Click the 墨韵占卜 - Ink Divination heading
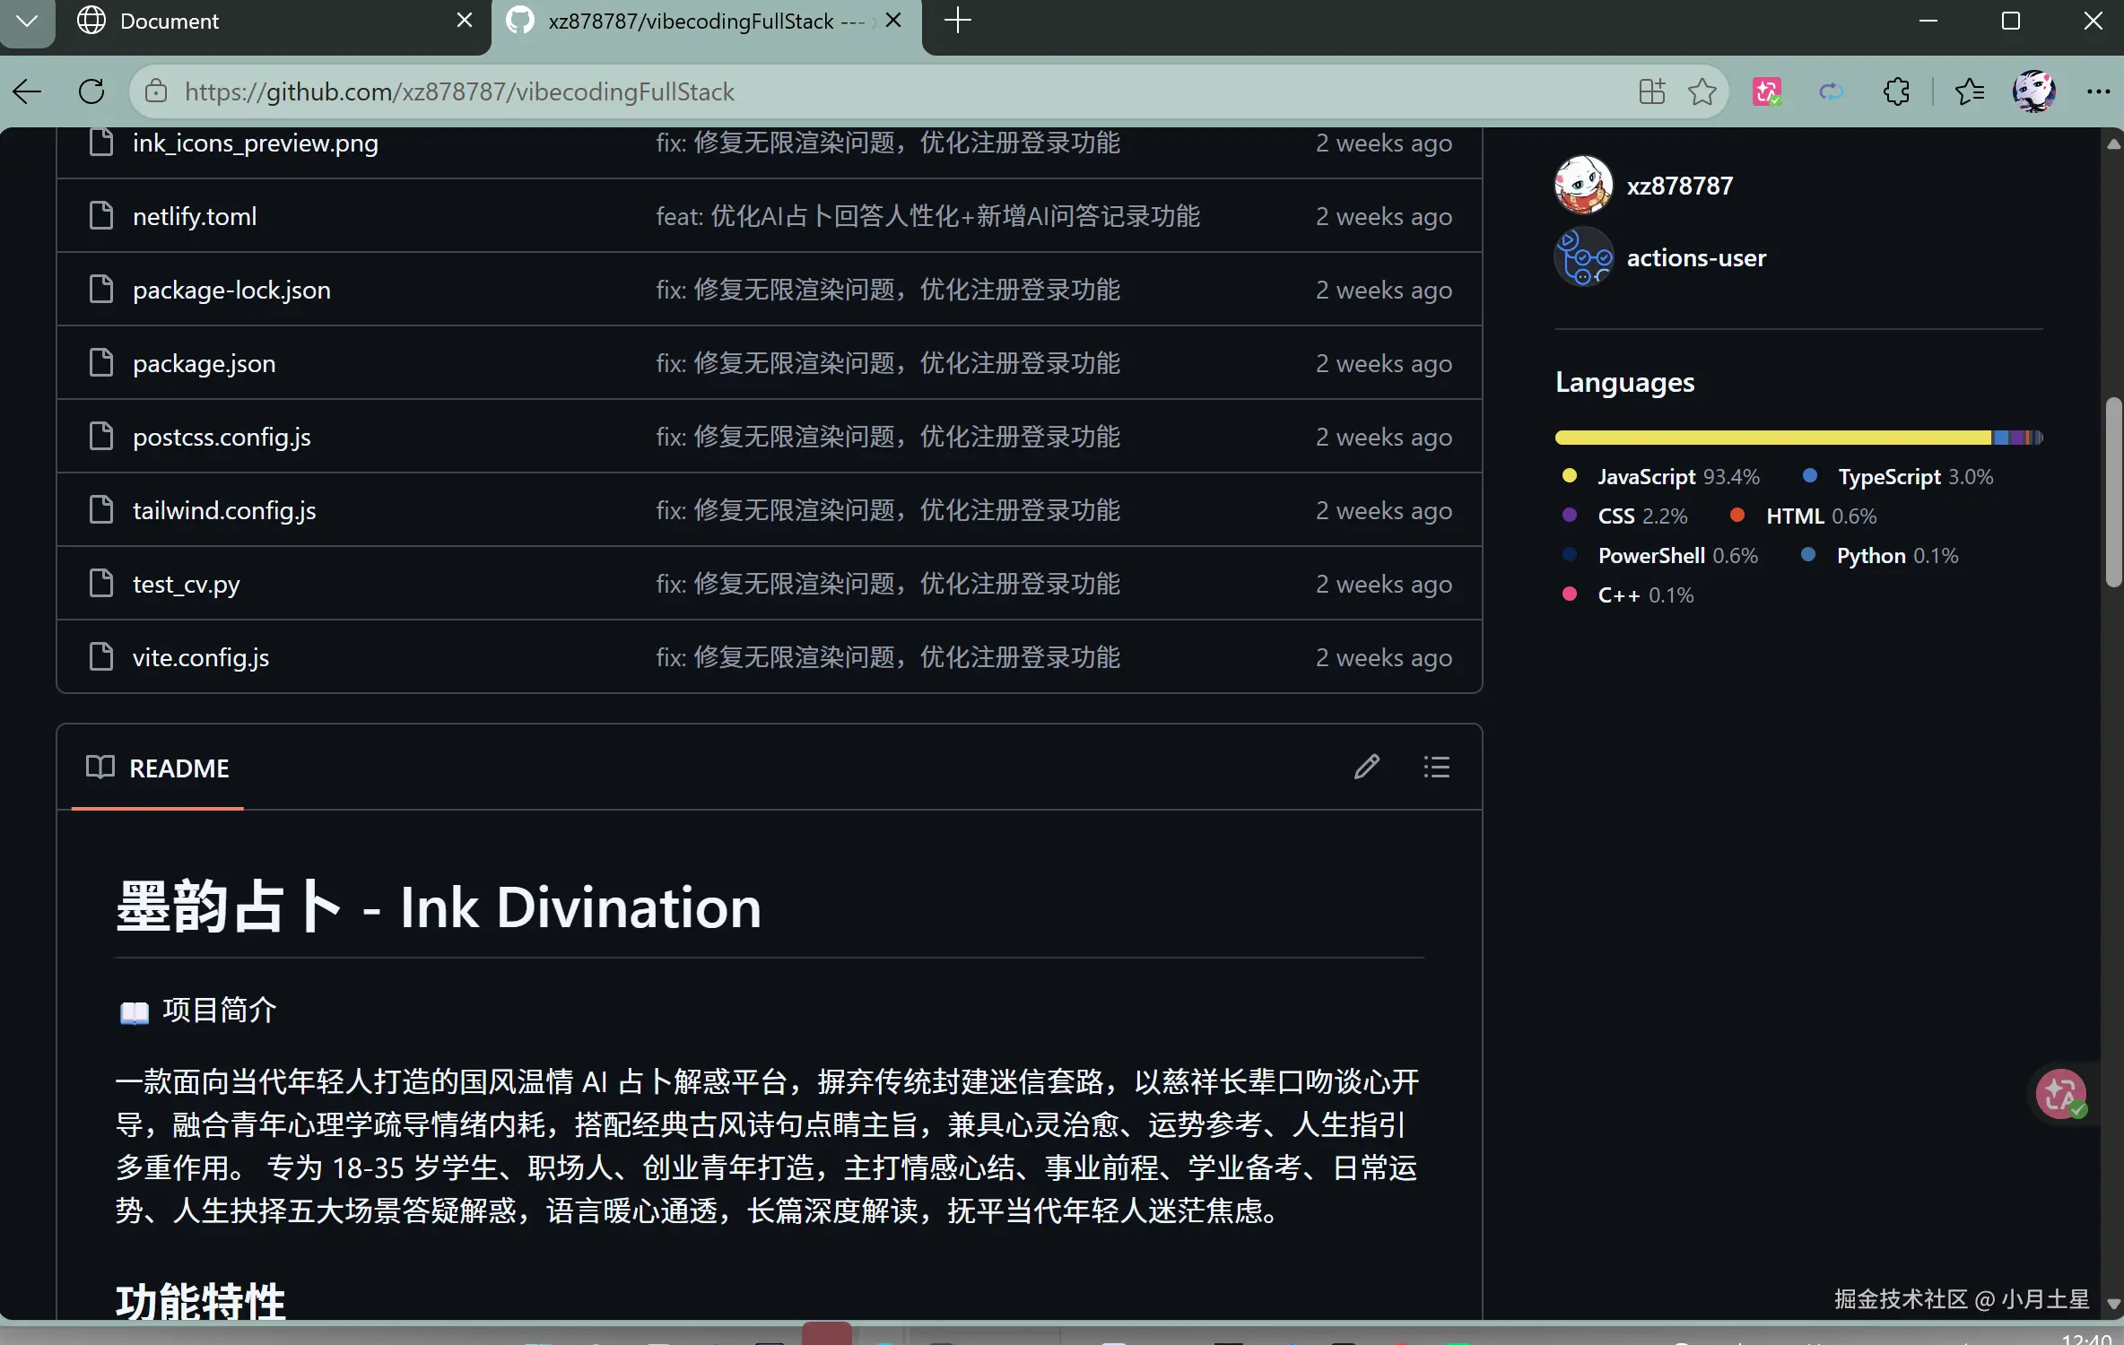Screen dimensions: 2124x1345 click(439, 907)
